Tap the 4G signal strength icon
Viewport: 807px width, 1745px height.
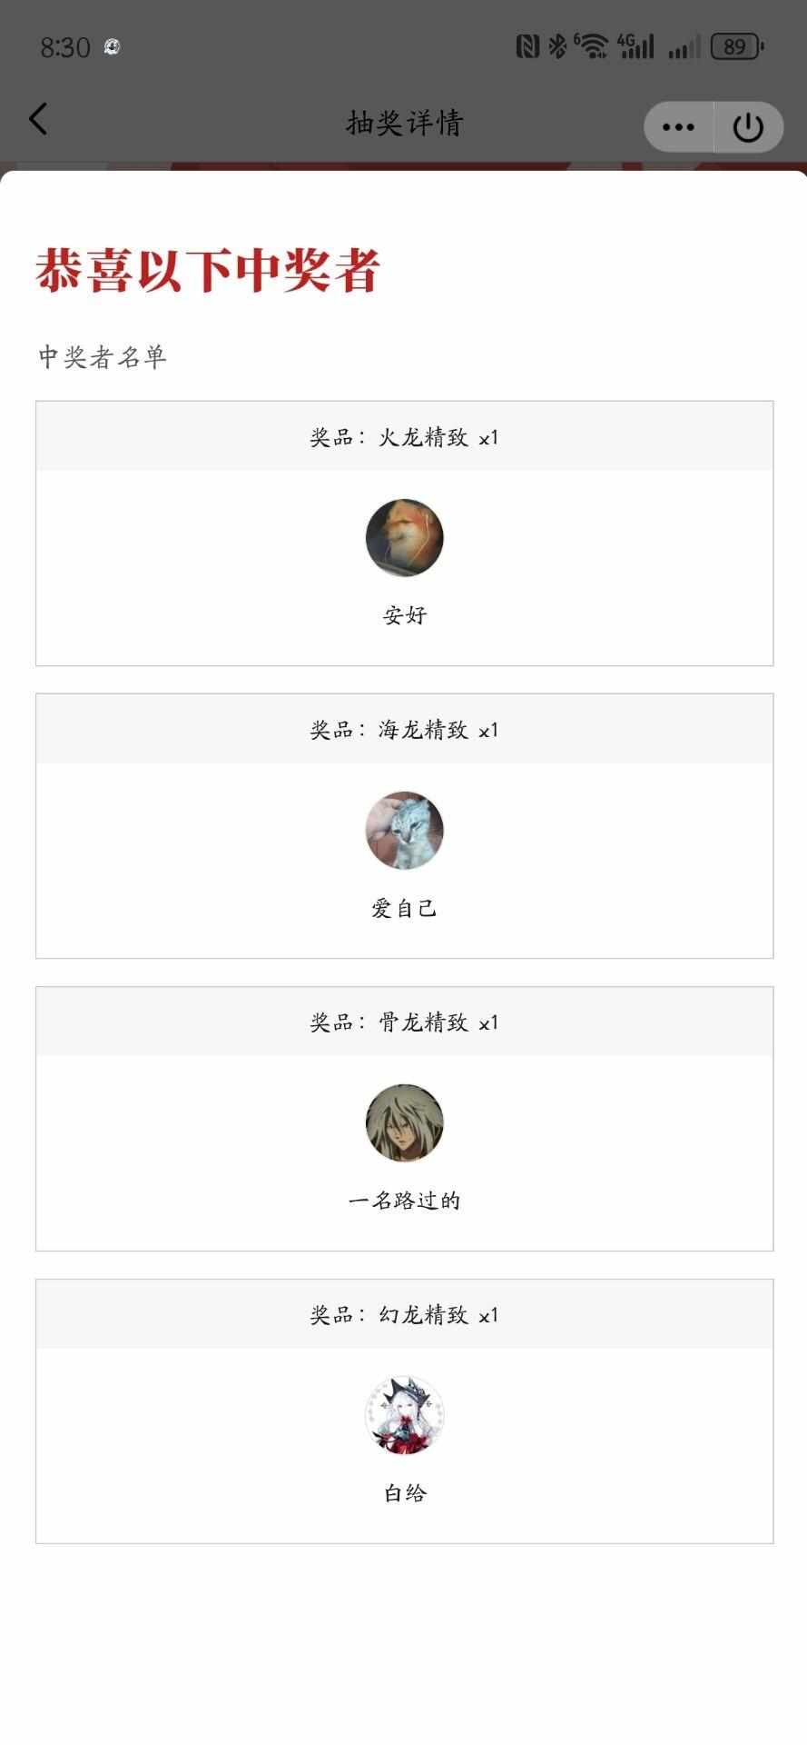coord(635,45)
